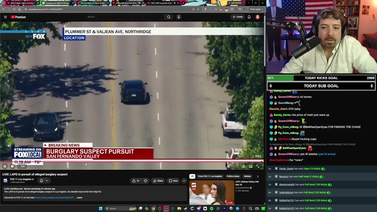
Task: Select the Politics News chip
Action: point(233,176)
